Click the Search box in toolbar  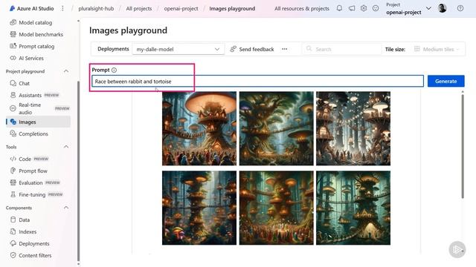342,49
